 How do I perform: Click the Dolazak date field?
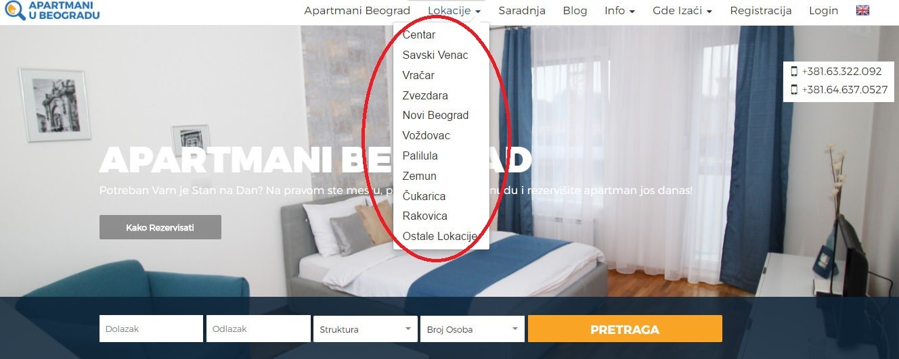(151, 329)
